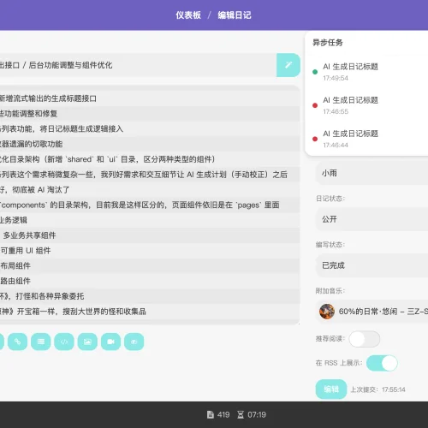
Task: Click the music album thumbnail for 60%的日常
Action: (x=327, y=312)
